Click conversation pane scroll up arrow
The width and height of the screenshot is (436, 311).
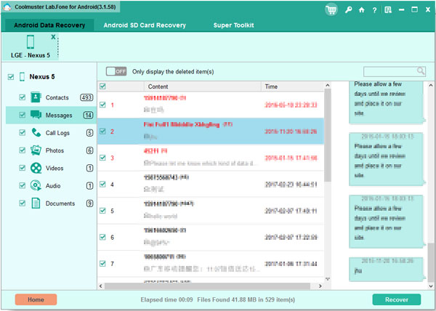coord(431,85)
